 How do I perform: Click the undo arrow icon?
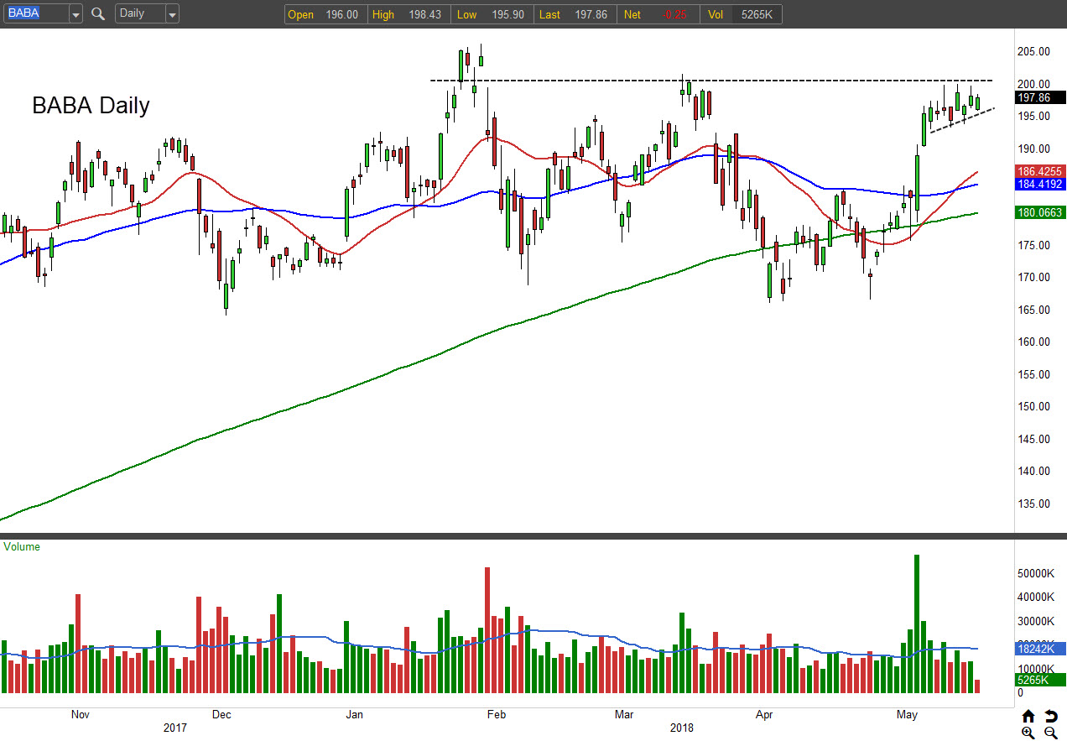tap(1051, 716)
